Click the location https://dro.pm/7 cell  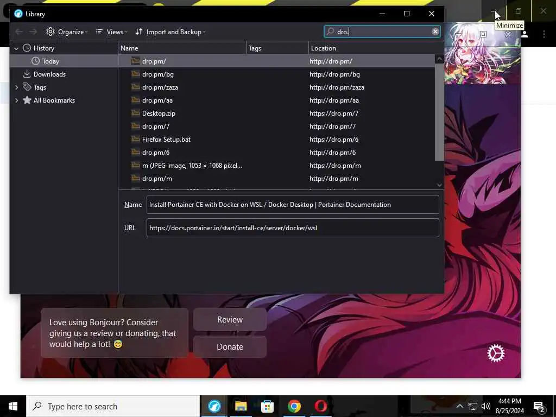click(x=334, y=113)
